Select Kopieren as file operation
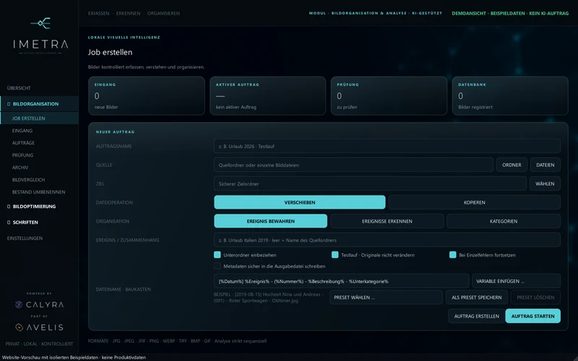 (x=475, y=202)
